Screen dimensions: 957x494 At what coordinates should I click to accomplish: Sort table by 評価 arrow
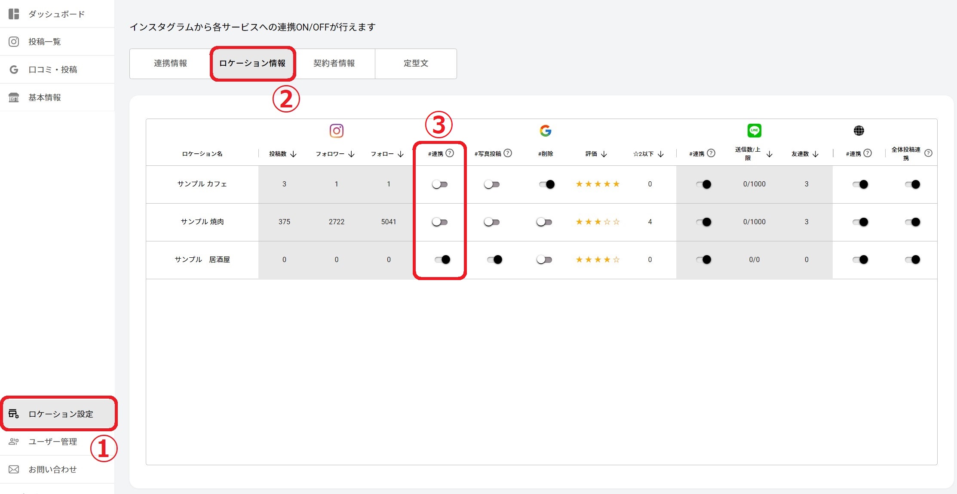coord(604,154)
